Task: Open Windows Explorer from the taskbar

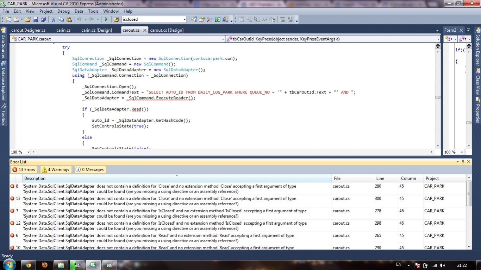Action: [x=61, y=265]
